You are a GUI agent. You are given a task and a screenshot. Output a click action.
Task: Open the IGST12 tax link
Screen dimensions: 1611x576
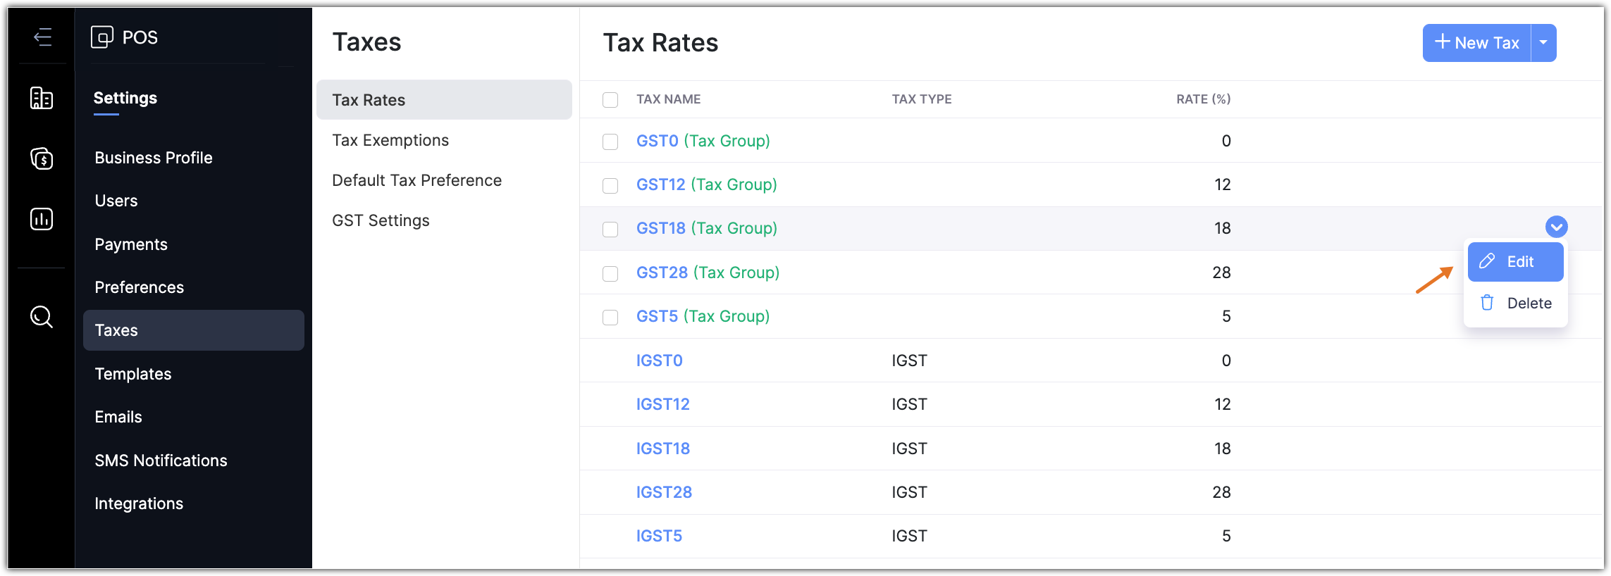tap(662, 404)
